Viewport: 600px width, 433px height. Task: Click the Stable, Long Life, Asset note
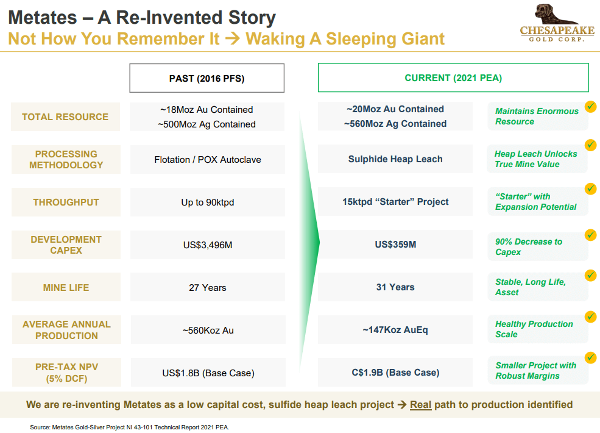(x=537, y=287)
